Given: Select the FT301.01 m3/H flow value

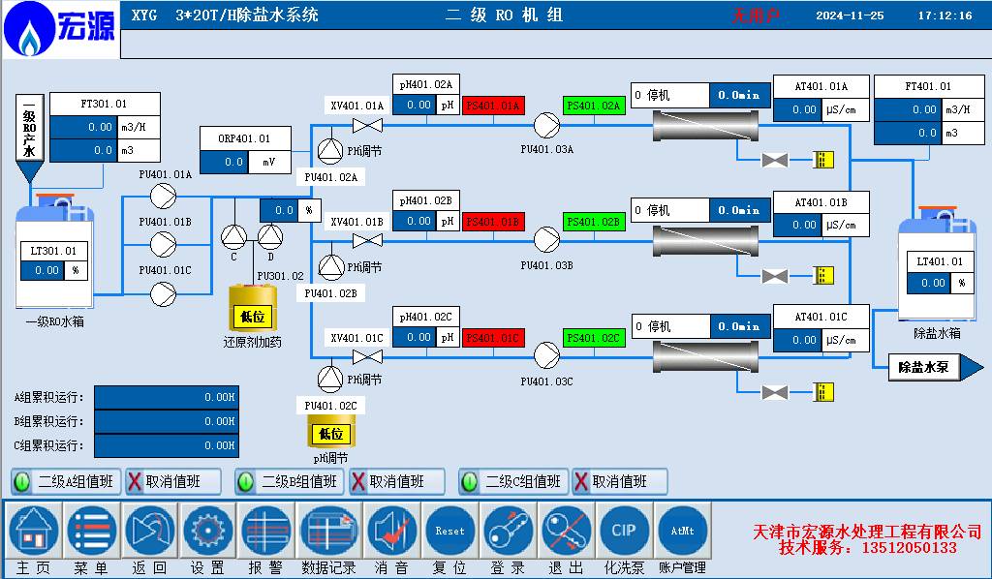Looking at the screenshot, I should point(83,127).
